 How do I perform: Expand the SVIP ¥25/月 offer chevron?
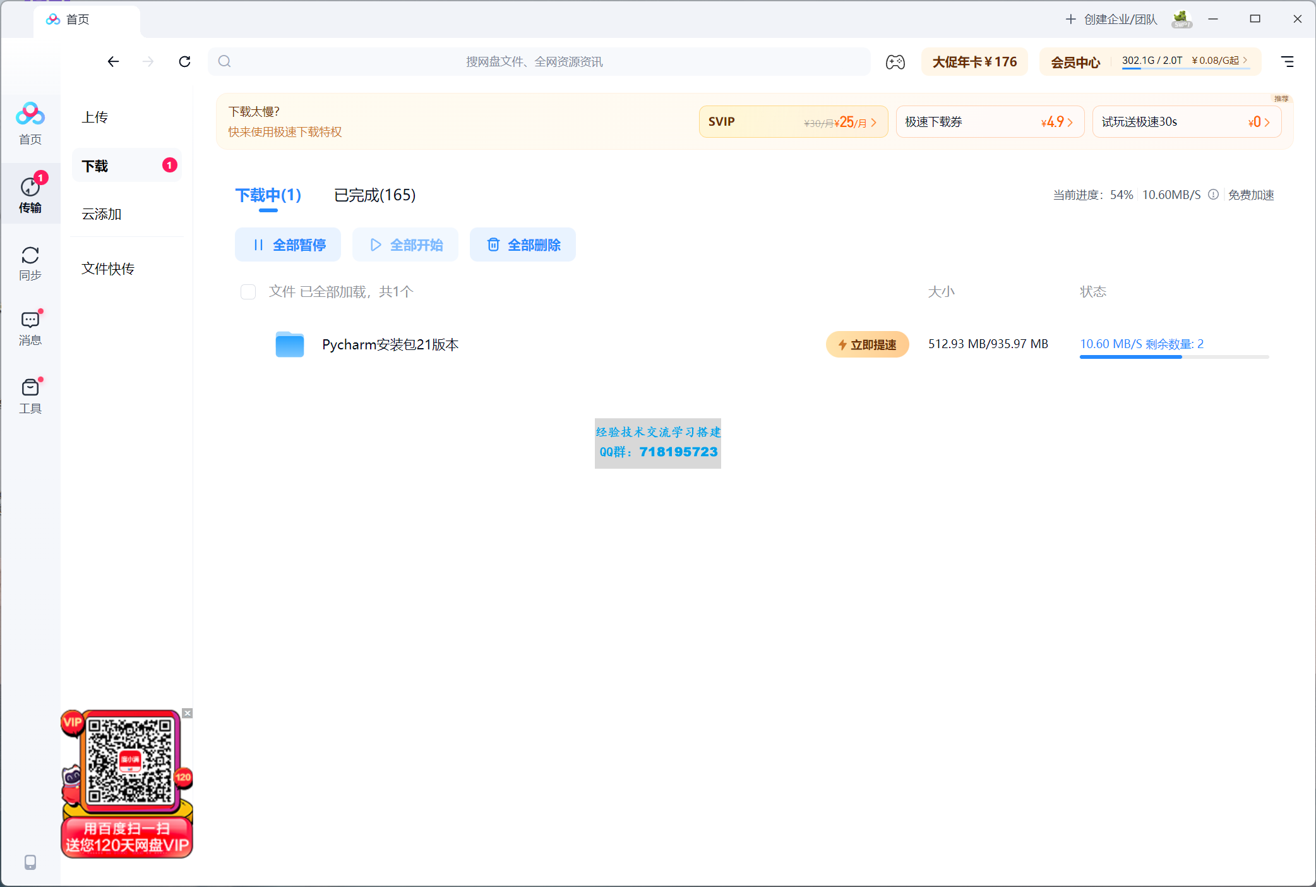875,121
